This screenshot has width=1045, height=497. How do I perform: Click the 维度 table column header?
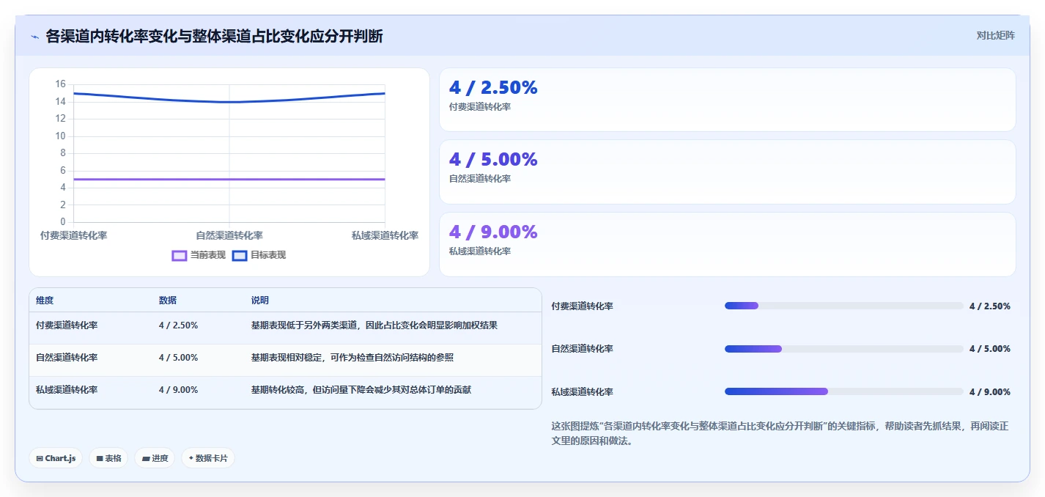pyautogui.click(x=45, y=301)
